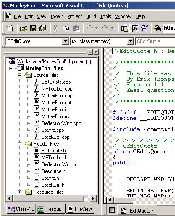Collapse the MotleyFool files node
This screenshot has width=175, height=216.
pyautogui.click(x=11, y=68)
